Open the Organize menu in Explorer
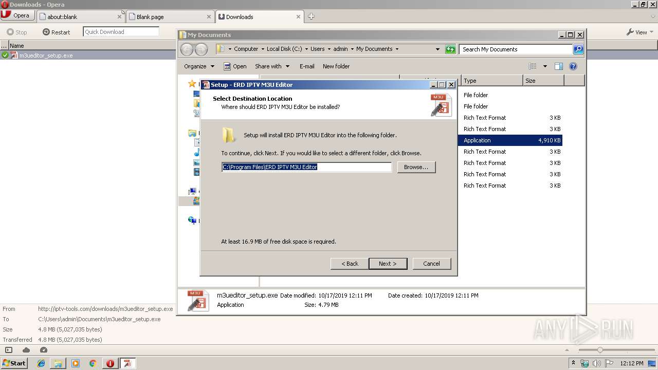The width and height of the screenshot is (658, 370). [x=199, y=66]
